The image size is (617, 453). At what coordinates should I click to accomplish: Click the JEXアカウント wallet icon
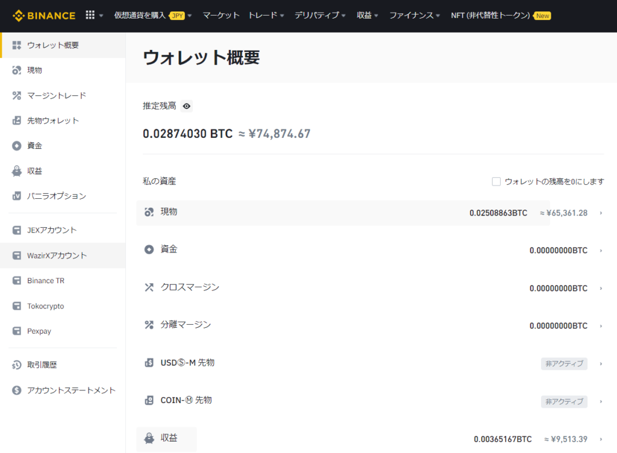[17, 230]
